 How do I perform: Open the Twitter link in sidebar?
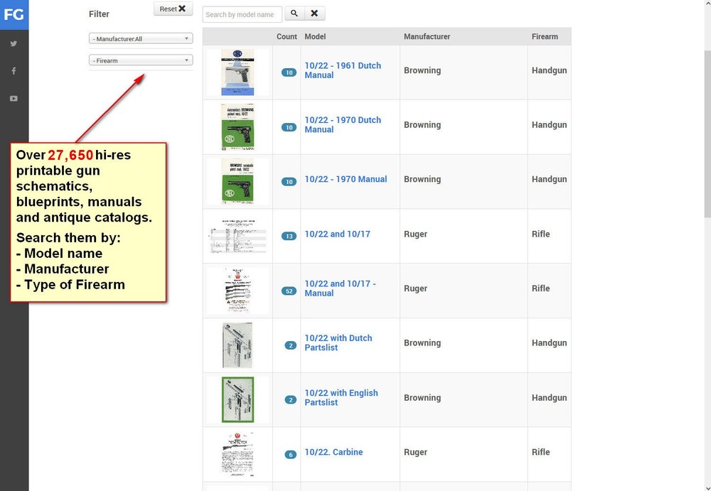14,43
